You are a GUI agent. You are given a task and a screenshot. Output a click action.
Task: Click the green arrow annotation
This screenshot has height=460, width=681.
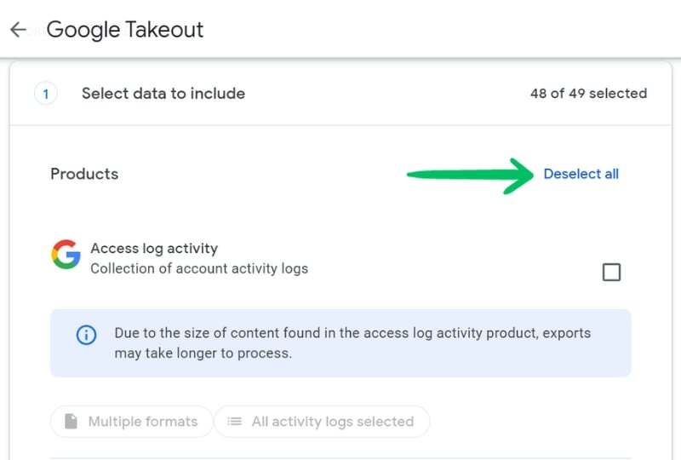pyautogui.click(x=470, y=175)
